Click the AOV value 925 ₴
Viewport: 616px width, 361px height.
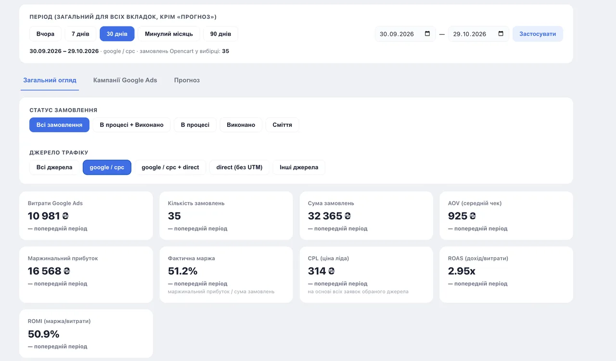[x=462, y=216]
